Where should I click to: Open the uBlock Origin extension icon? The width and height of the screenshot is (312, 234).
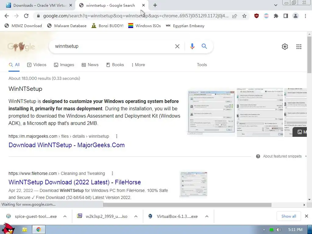257,16
